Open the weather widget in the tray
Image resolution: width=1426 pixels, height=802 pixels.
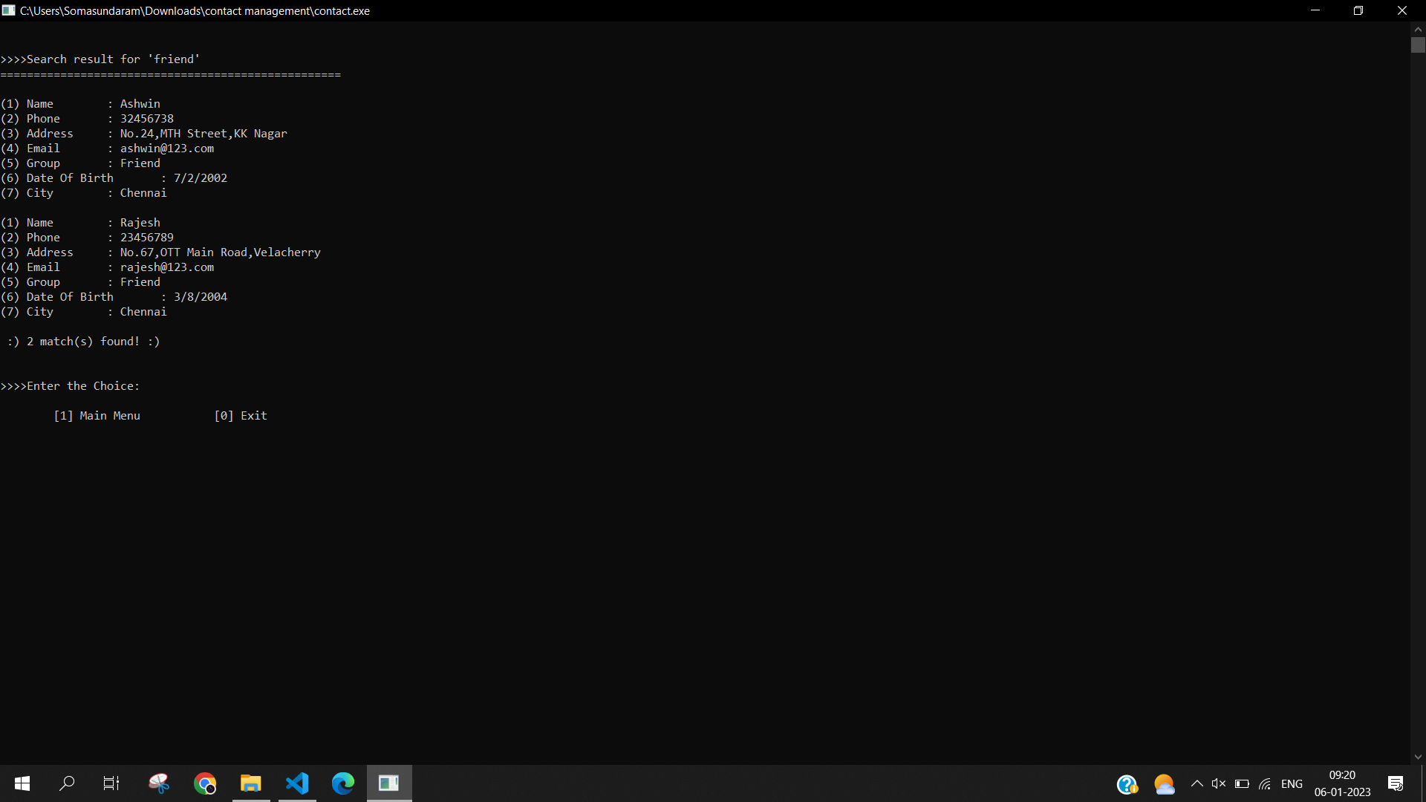pos(1164,784)
